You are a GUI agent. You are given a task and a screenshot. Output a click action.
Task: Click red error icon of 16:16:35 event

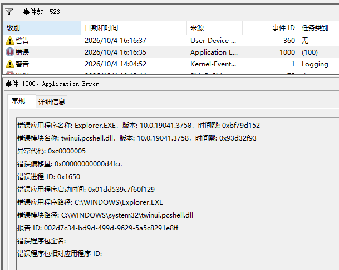pos(9,52)
